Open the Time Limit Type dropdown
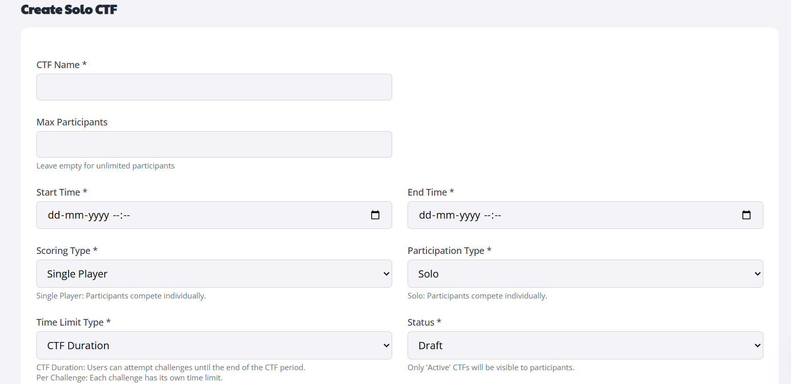791x384 pixels. coord(213,345)
